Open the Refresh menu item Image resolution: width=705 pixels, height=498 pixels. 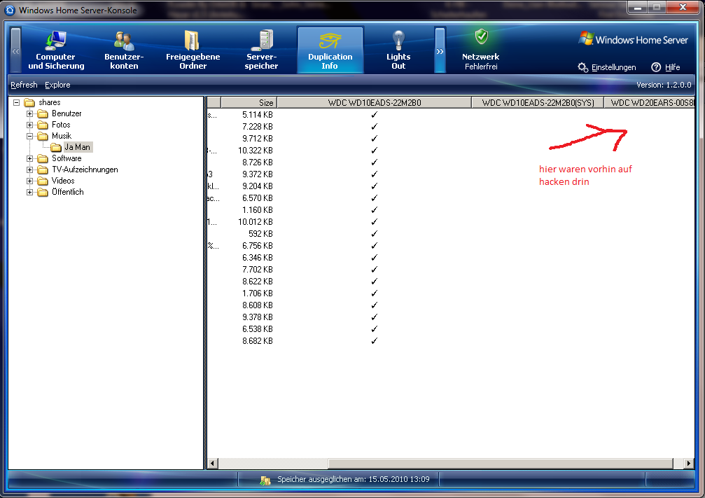coord(25,85)
